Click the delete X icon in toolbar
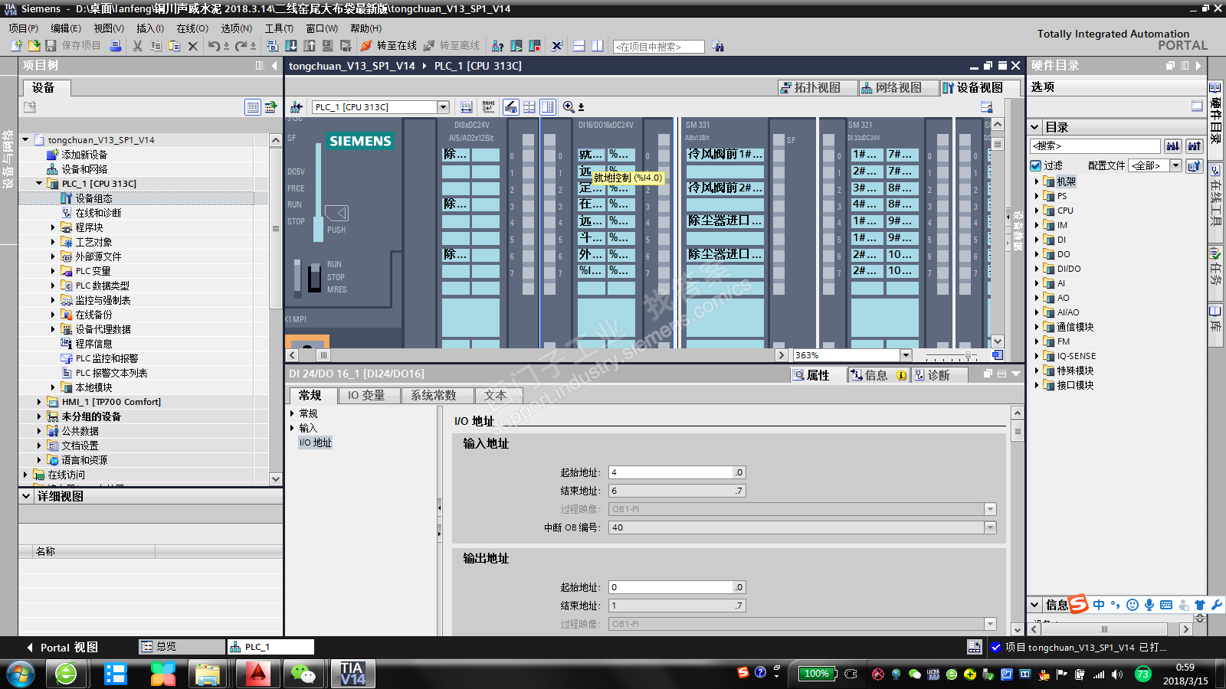The image size is (1226, 689). 193,46
